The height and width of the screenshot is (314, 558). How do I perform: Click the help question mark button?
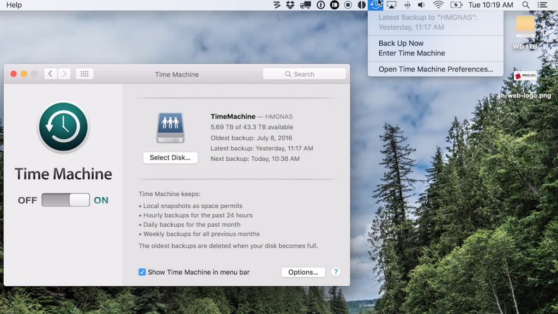point(336,272)
